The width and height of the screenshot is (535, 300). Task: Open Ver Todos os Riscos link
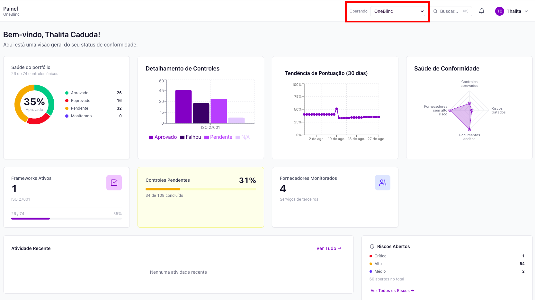pyautogui.click(x=392, y=291)
